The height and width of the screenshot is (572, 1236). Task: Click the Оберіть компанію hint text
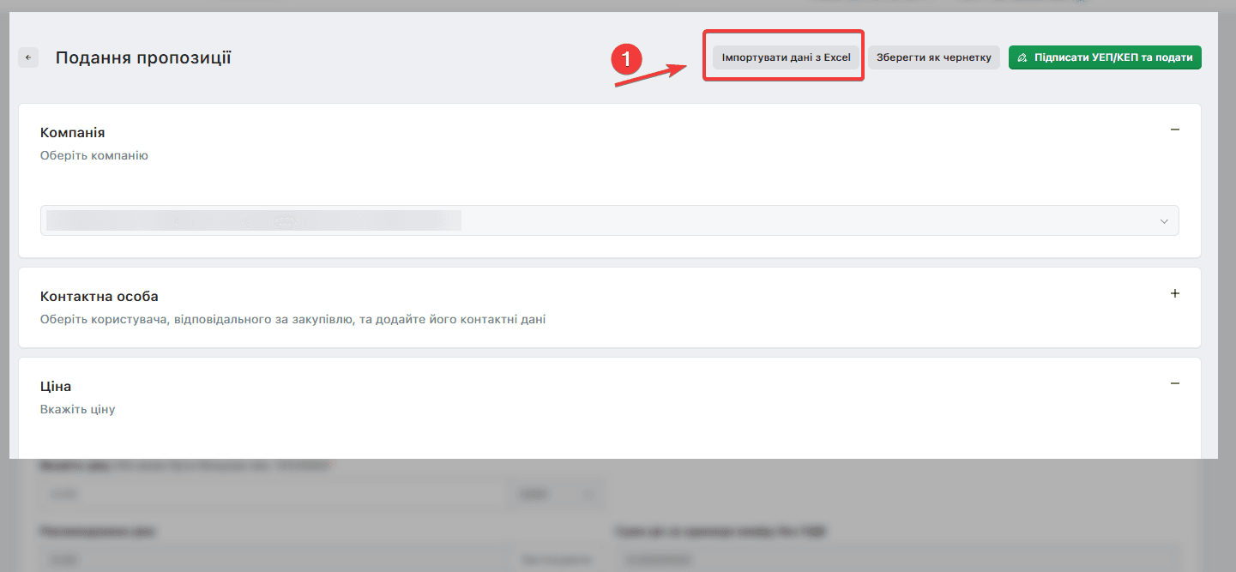tap(94, 156)
